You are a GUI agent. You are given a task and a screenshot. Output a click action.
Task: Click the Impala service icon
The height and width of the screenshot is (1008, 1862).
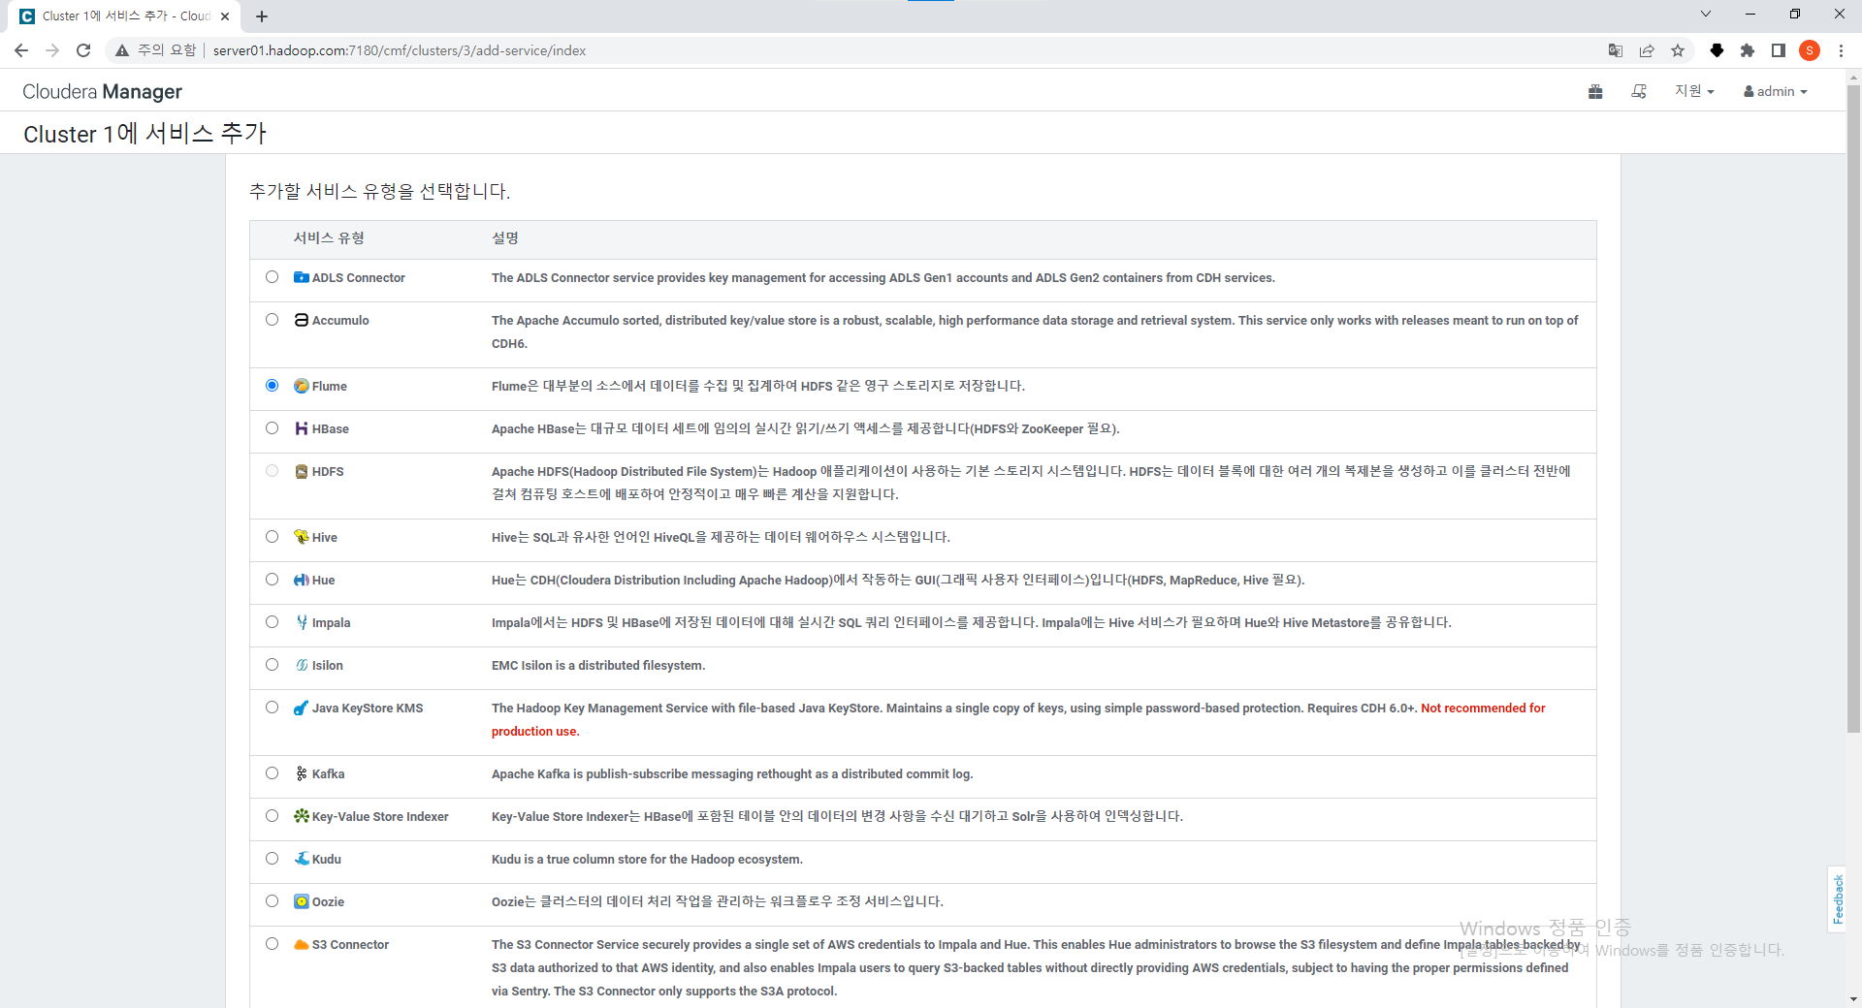[302, 622]
